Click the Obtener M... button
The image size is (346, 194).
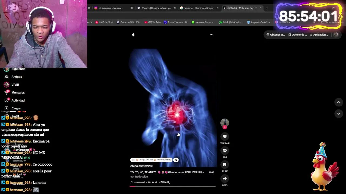click(x=275, y=34)
